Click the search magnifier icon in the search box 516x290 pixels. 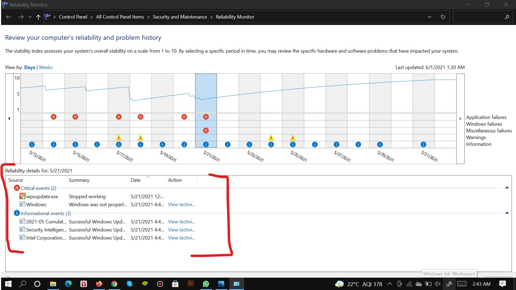(507, 17)
